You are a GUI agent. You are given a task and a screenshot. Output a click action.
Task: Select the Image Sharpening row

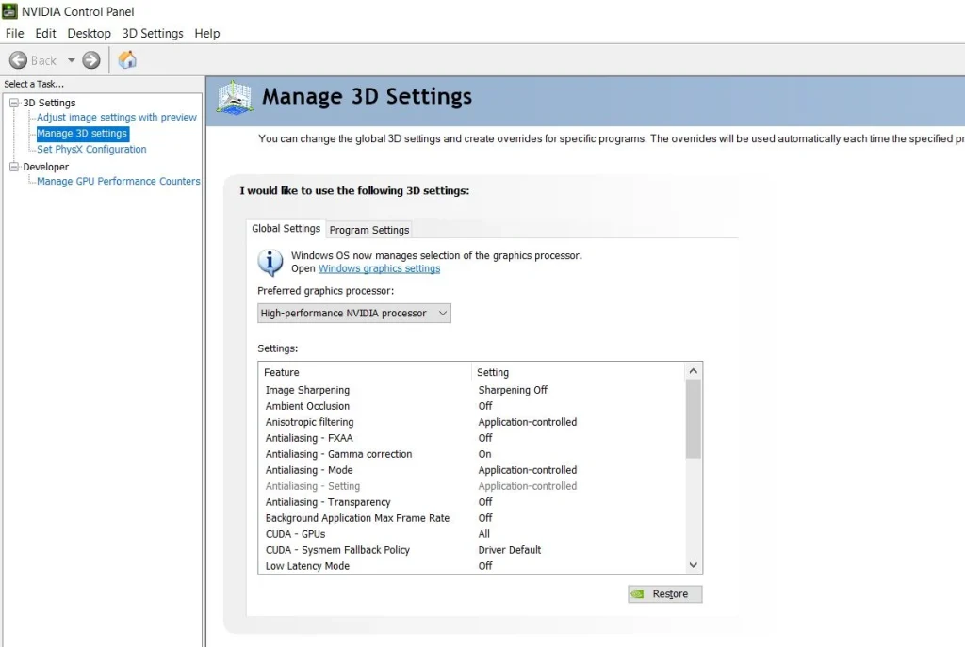(x=472, y=390)
